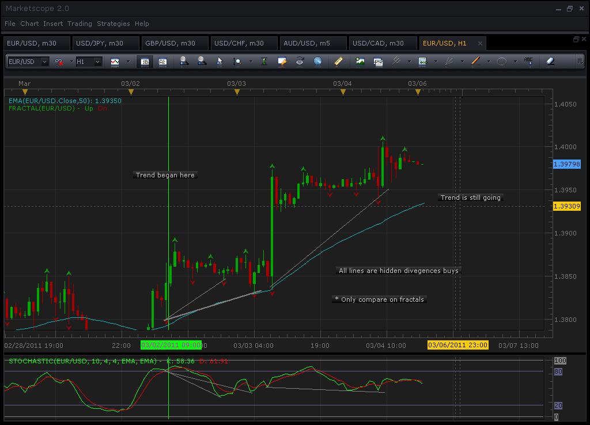Click the zoom in magnifier icon

184,61
